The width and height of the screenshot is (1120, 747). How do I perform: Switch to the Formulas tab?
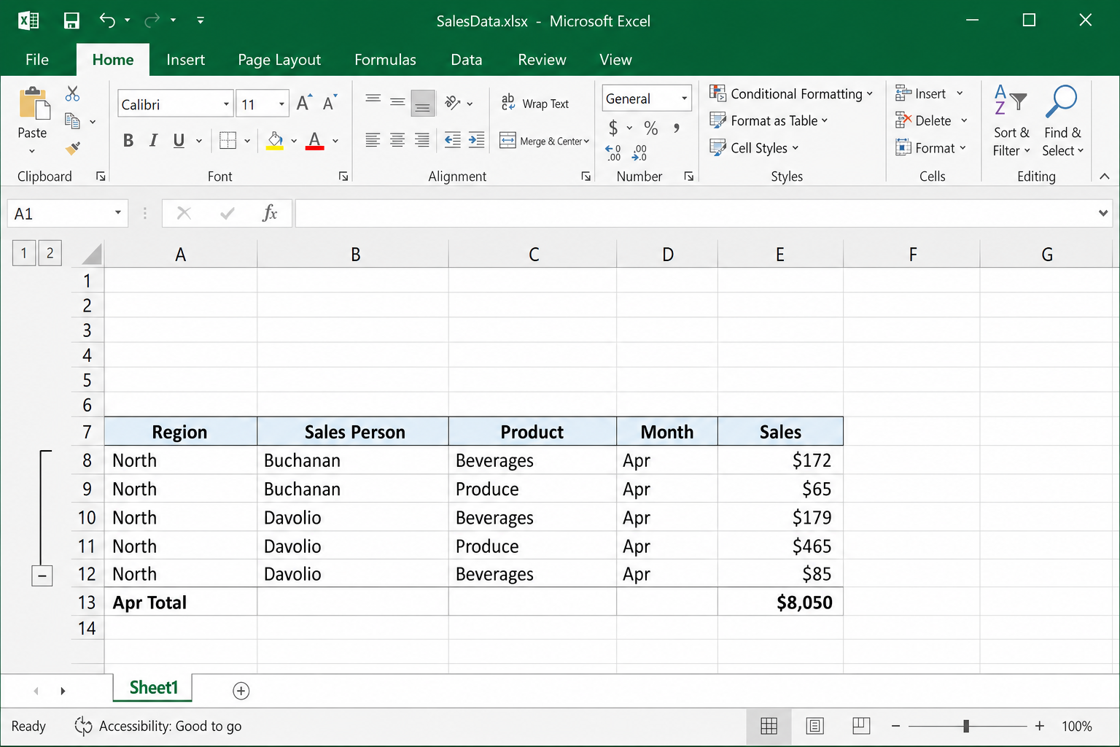pyautogui.click(x=385, y=60)
